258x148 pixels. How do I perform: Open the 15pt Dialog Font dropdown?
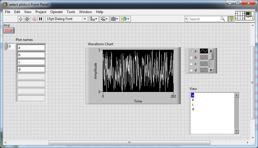pos(67,19)
